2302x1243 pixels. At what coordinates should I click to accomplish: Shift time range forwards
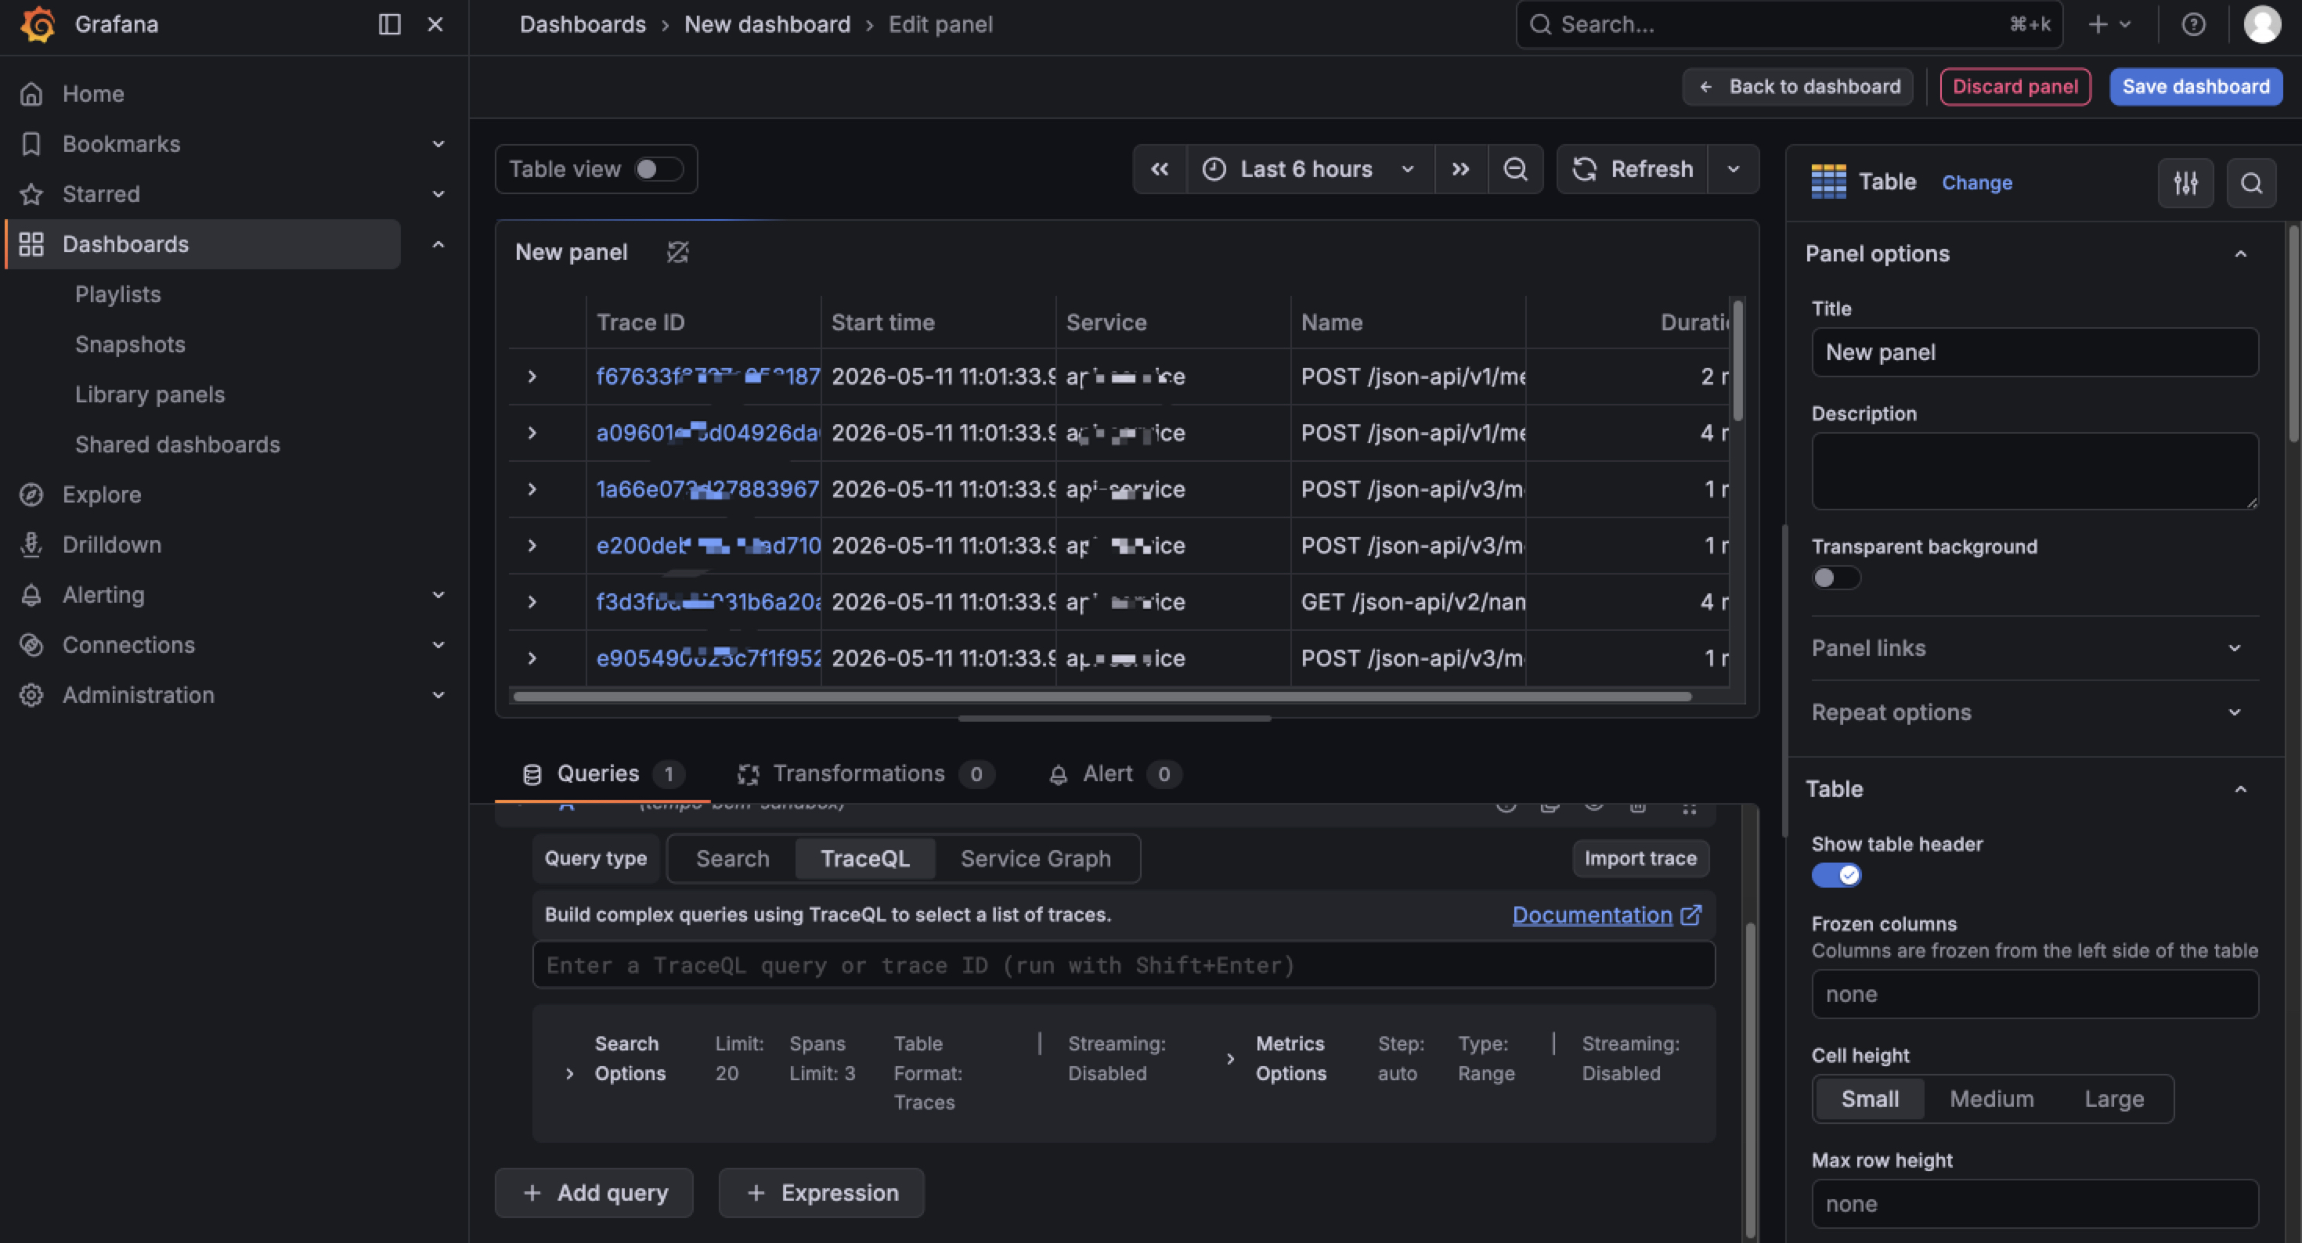[1460, 169]
